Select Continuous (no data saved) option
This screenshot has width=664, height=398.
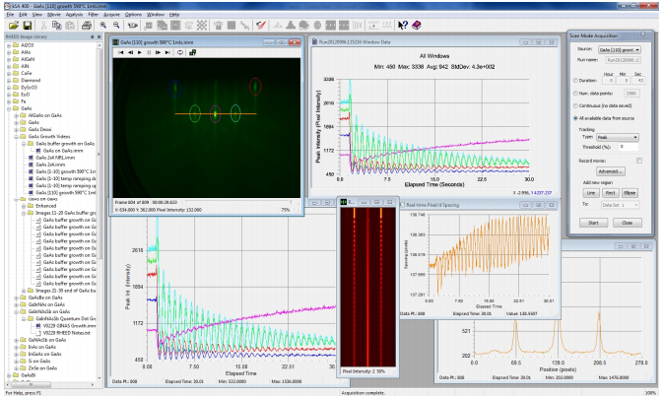(x=575, y=105)
